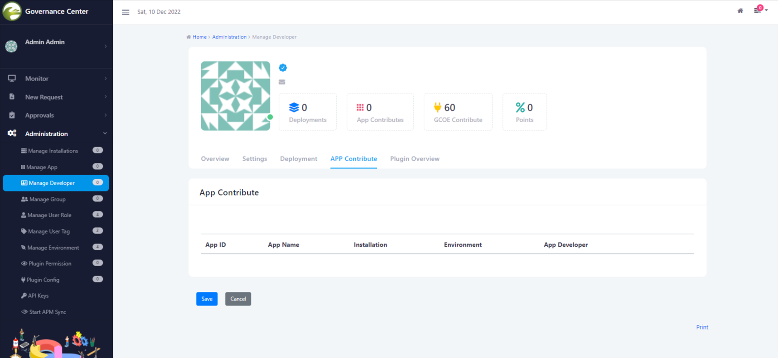Click the blue verified badge icon
The height and width of the screenshot is (358, 778).
[283, 68]
